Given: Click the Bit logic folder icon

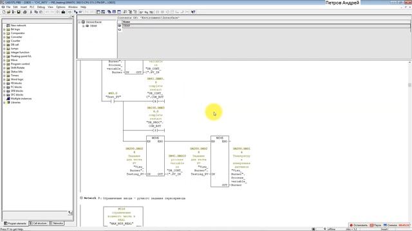Looking at the screenshot, I should pos(8,30).
